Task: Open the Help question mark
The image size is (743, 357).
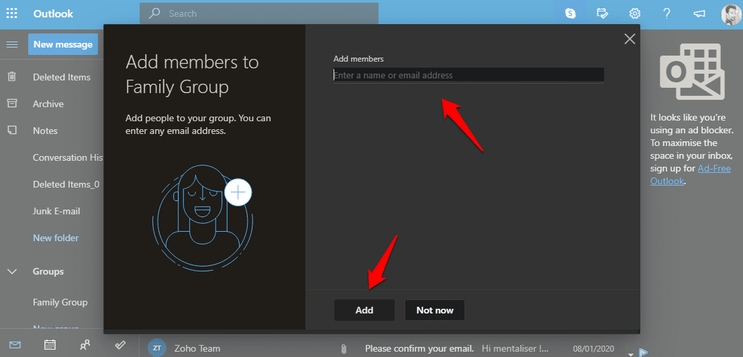Action: (666, 13)
